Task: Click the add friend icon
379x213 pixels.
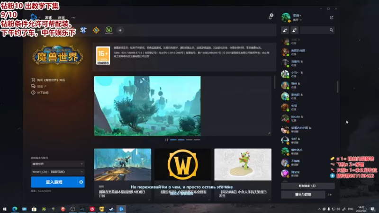Action: [285, 30]
